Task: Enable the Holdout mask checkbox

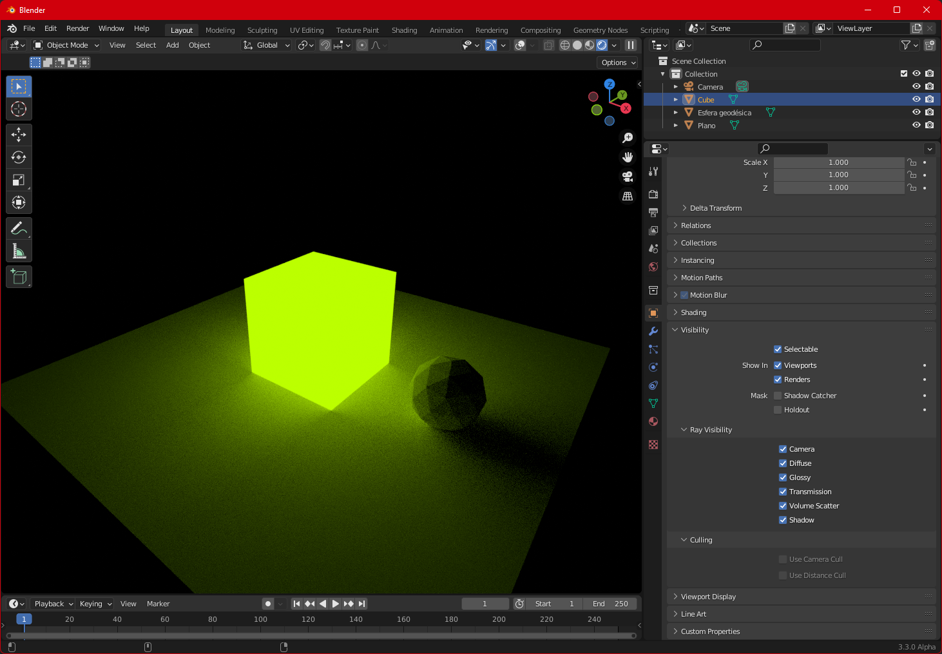Action: pos(778,410)
